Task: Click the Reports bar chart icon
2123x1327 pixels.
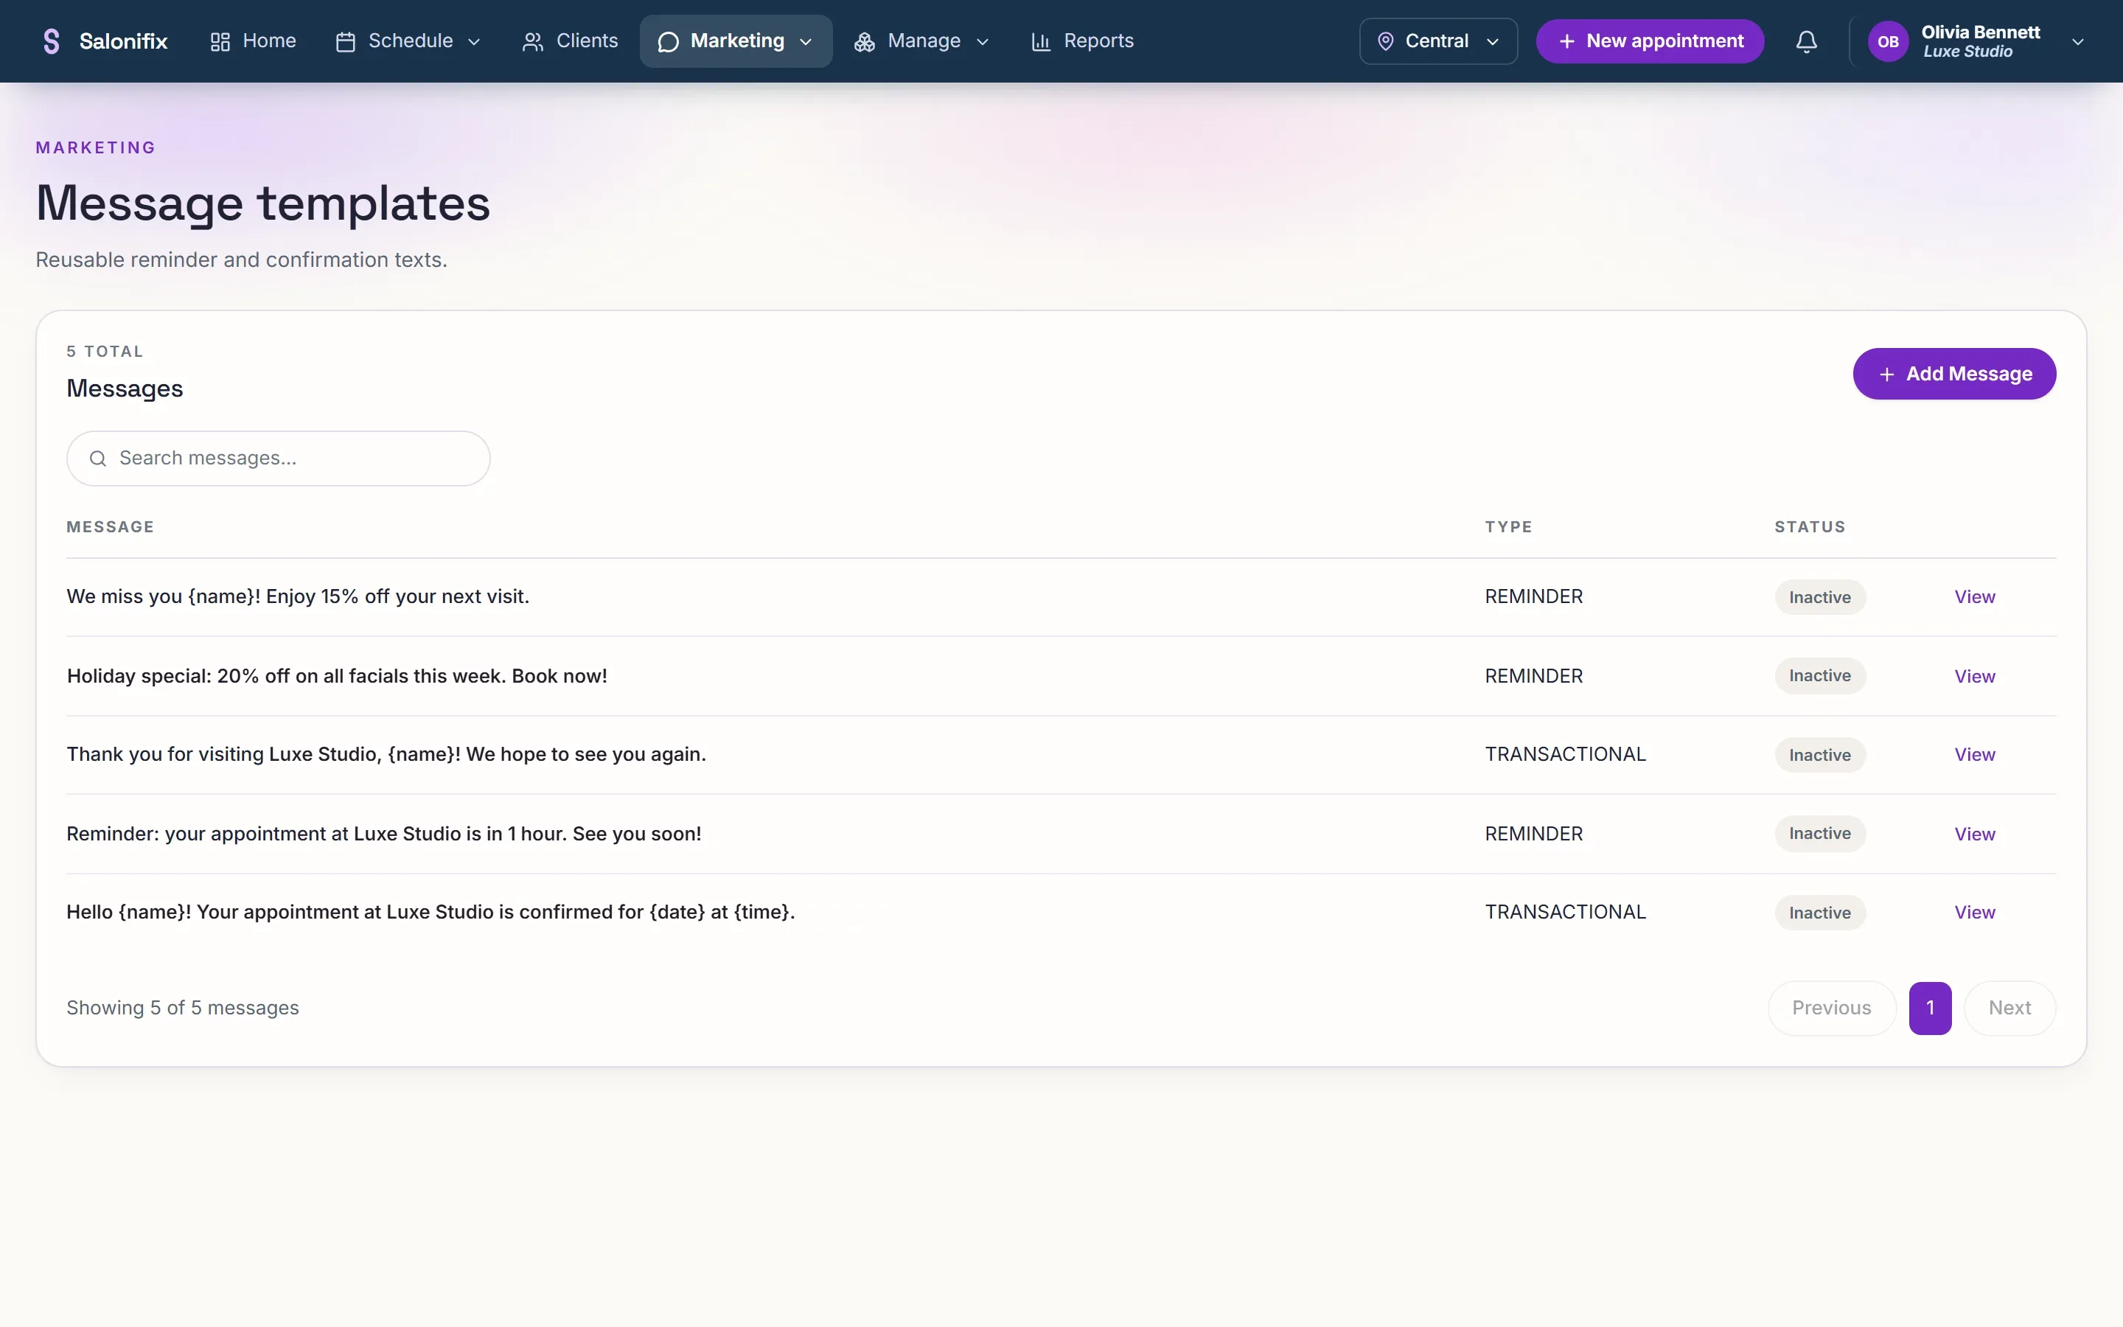Action: (1040, 41)
